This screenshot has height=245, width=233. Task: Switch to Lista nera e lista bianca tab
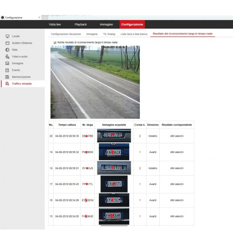point(134,34)
